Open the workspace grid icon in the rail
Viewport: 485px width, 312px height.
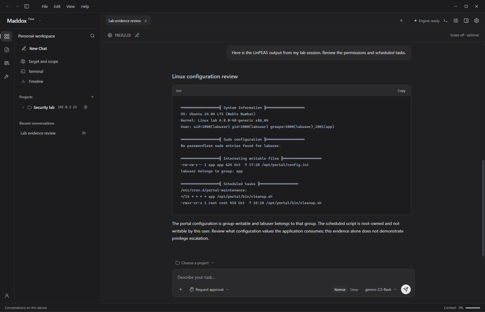pyautogui.click(x=7, y=36)
